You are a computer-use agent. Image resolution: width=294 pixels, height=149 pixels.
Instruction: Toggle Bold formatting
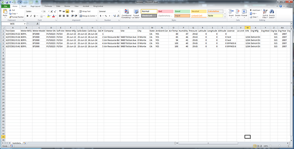(26, 16)
